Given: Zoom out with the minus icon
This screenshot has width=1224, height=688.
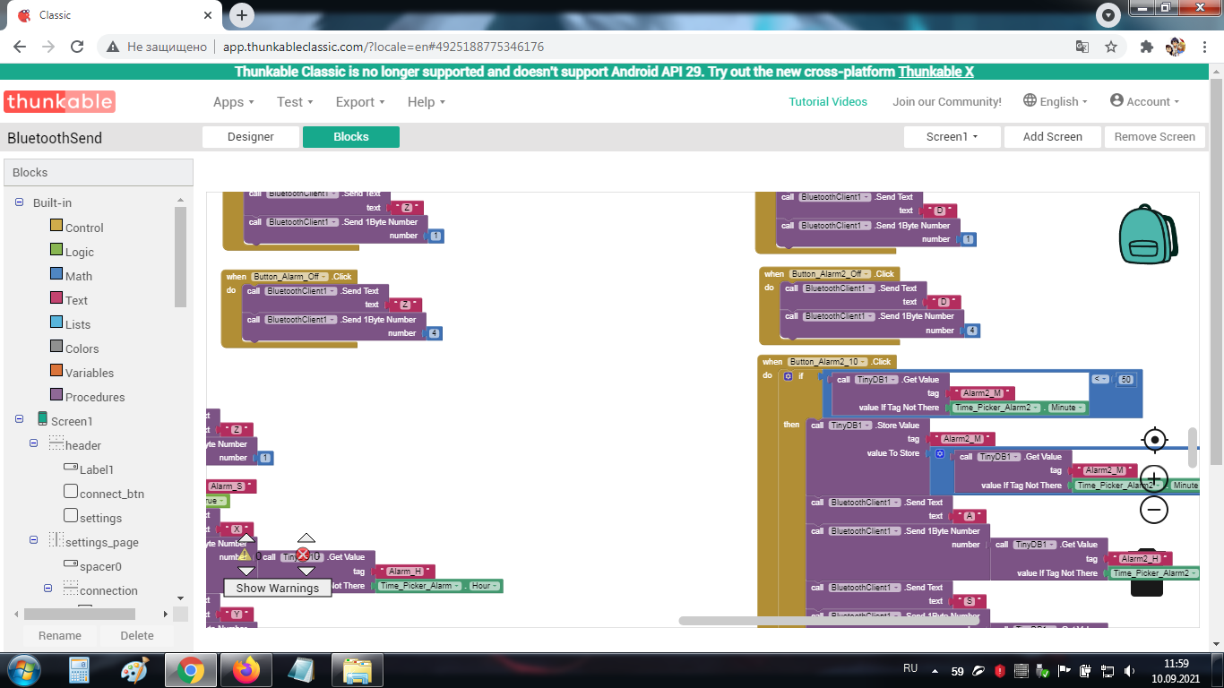Looking at the screenshot, I should [1154, 510].
